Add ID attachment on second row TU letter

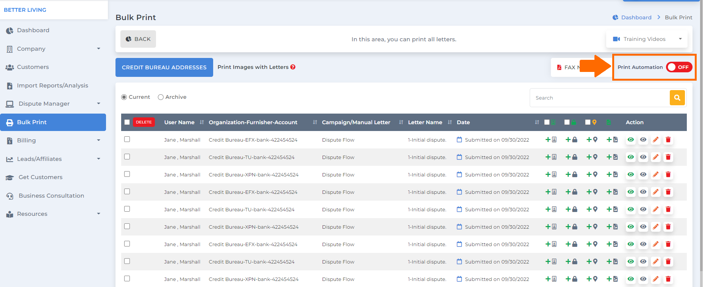pyautogui.click(x=551, y=157)
